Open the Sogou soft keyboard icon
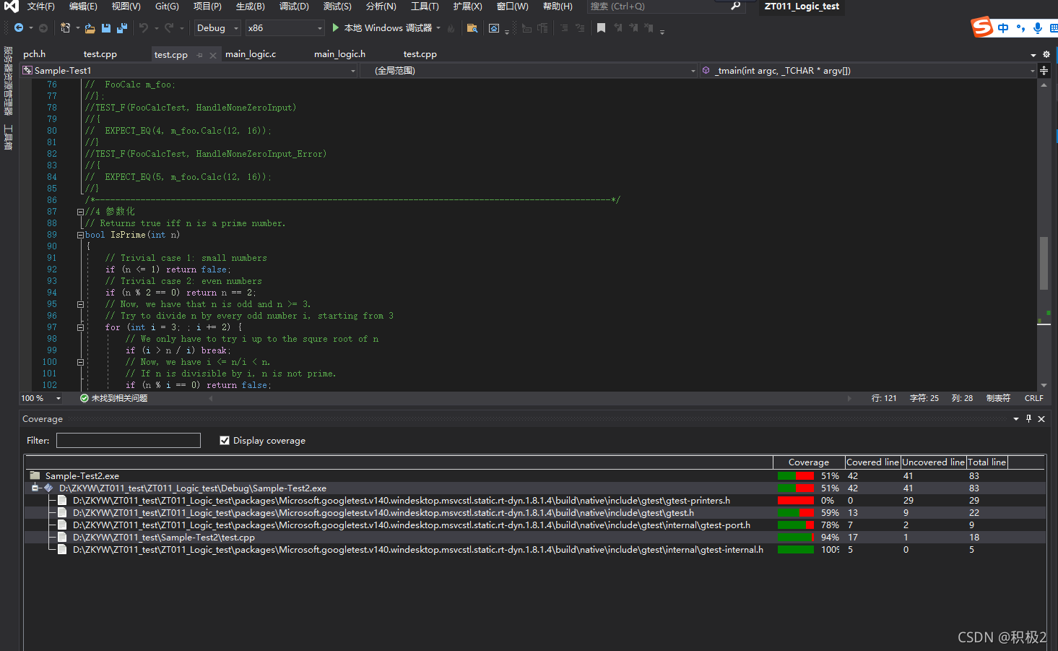The image size is (1058, 651). click(1054, 27)
